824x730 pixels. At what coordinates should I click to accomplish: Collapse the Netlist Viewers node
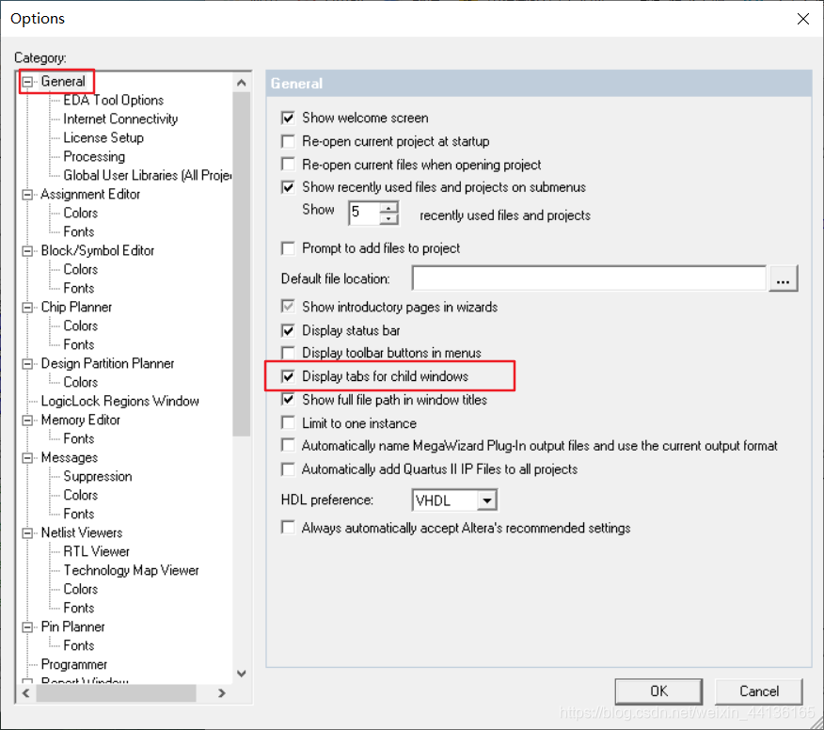coord(27,533)
